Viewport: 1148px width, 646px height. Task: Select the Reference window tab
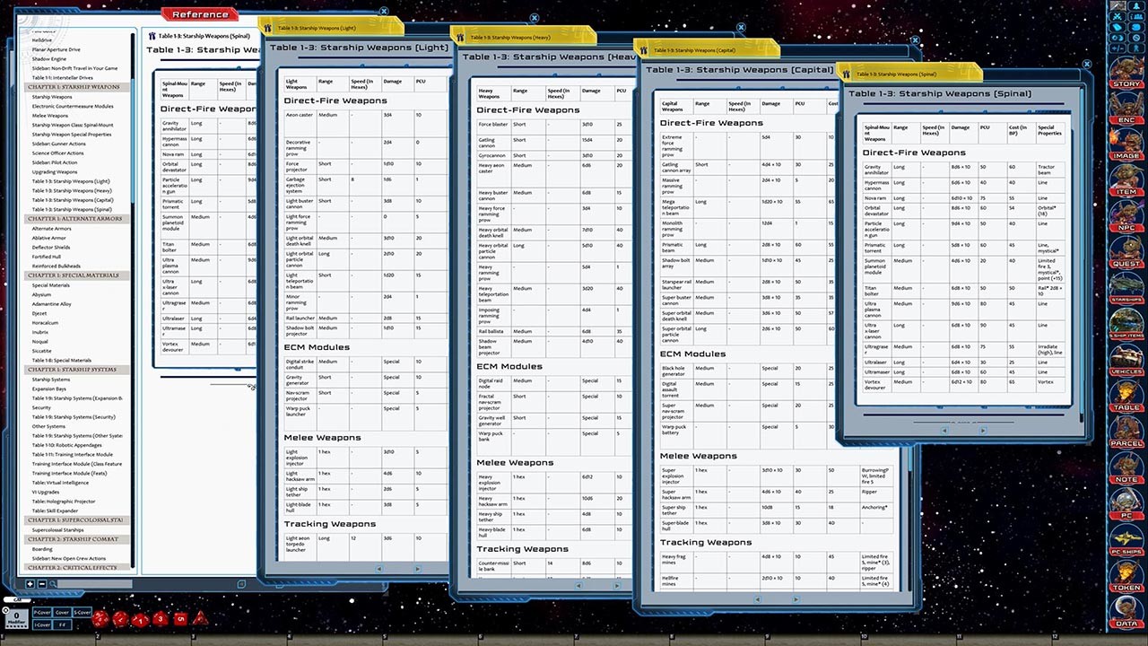click(200, 14)
